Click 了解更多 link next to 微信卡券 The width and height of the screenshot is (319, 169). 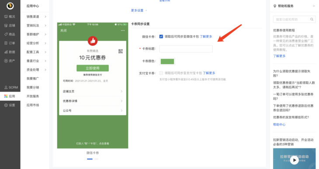pos(206,37)
